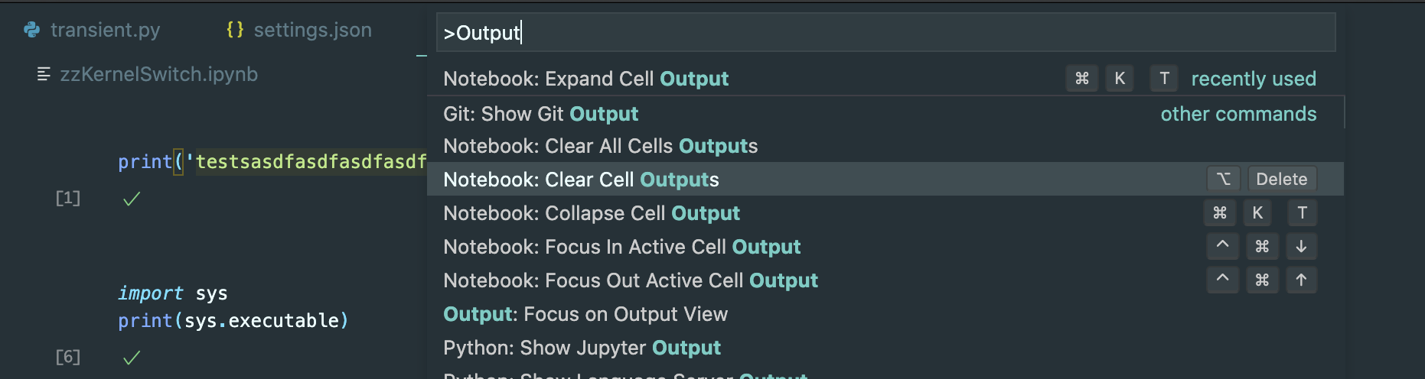The height and width of the screenshot is (379, 1425).
Task: Open the transient.py tab
Action: point(105,30)
